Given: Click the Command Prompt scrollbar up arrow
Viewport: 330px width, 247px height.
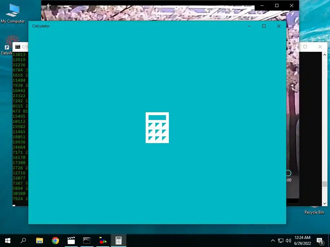Looking at the screenshot, I should pos(325,55).
